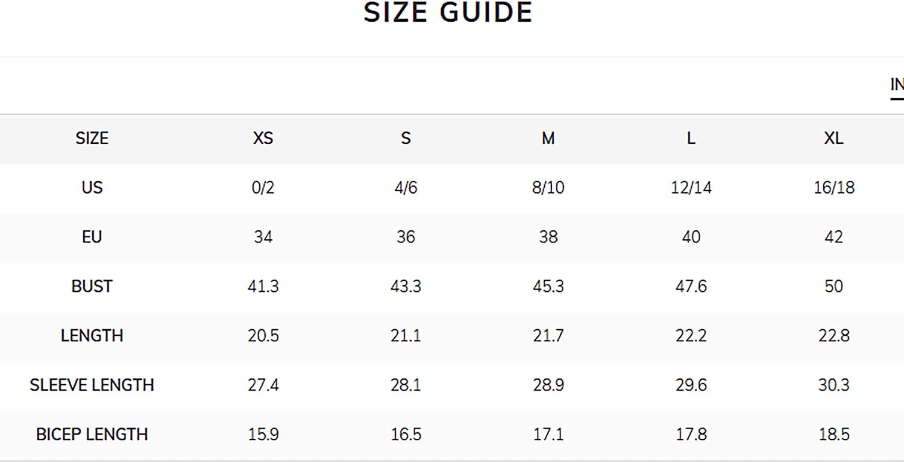Image resolution: width=904 pixels, height=463 pixels.
Task: Click the L size column header
Action: point(691,139)
